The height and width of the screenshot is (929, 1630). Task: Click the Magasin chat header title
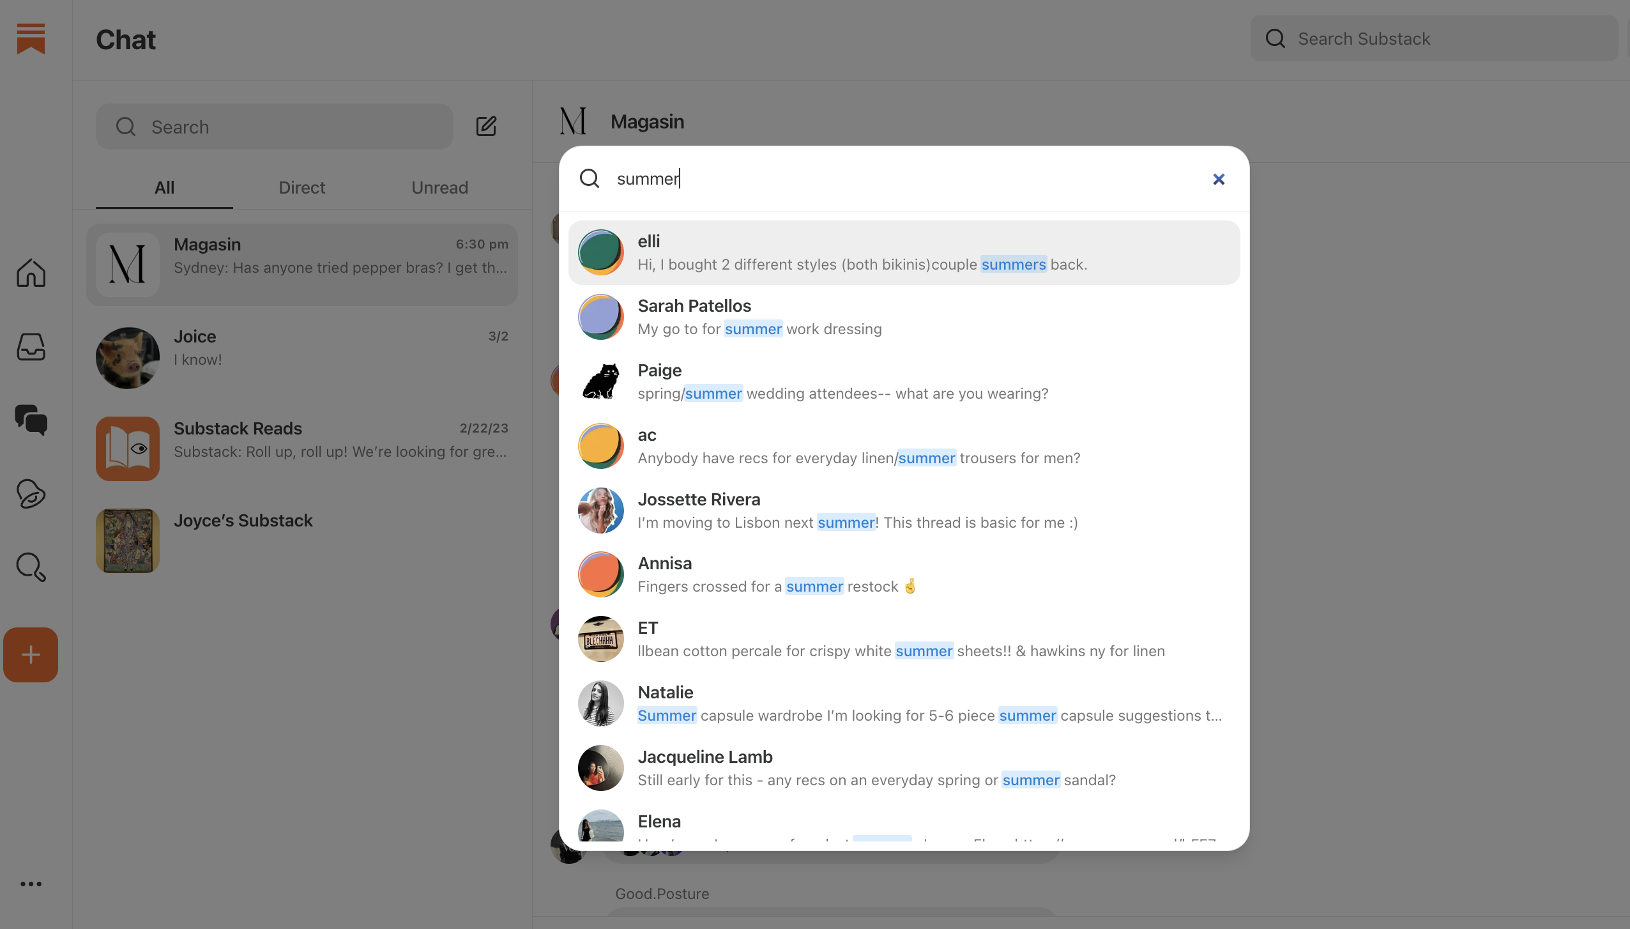coord(647,121)
